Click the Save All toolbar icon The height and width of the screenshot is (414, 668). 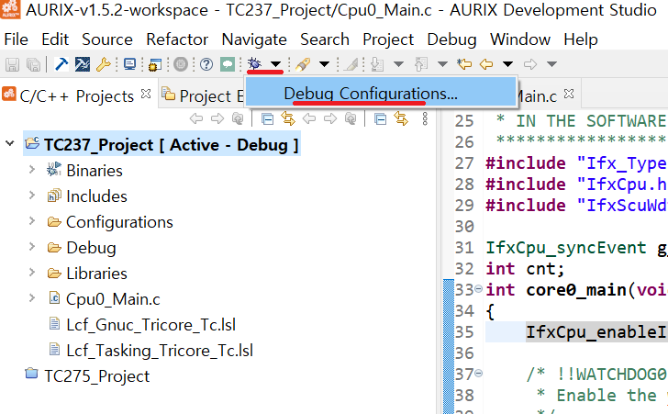33,64
